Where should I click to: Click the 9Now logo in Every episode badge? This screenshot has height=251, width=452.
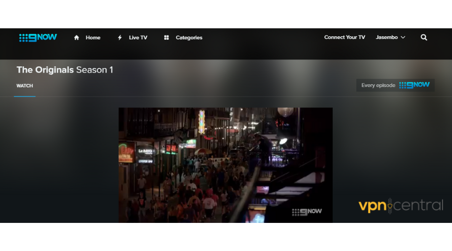click(x=414, y=85)
